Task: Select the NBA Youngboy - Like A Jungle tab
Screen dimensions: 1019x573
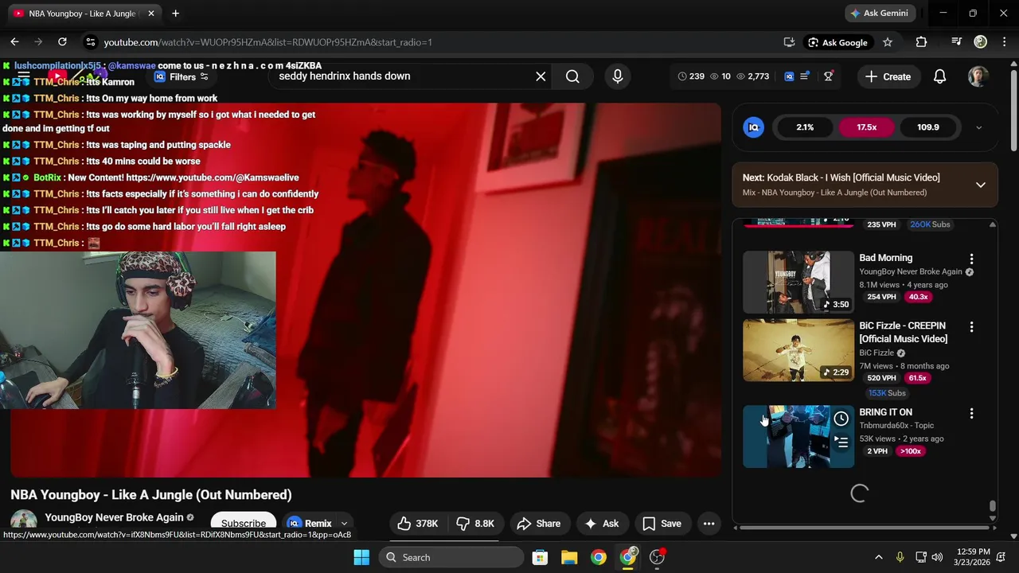Action: [82, 14]
